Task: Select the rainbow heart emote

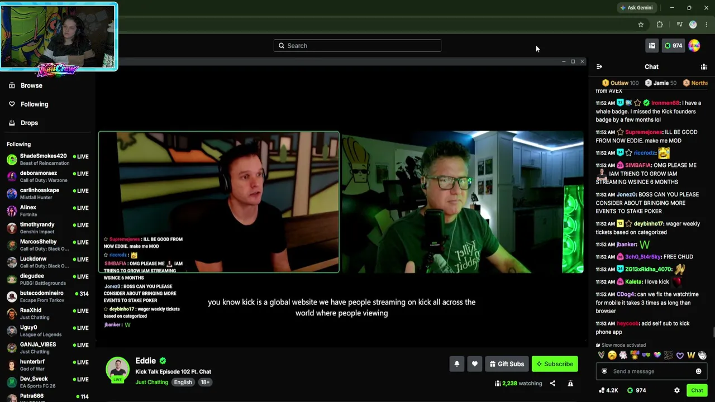Action: pyautogui.click(x=657, y=355)
